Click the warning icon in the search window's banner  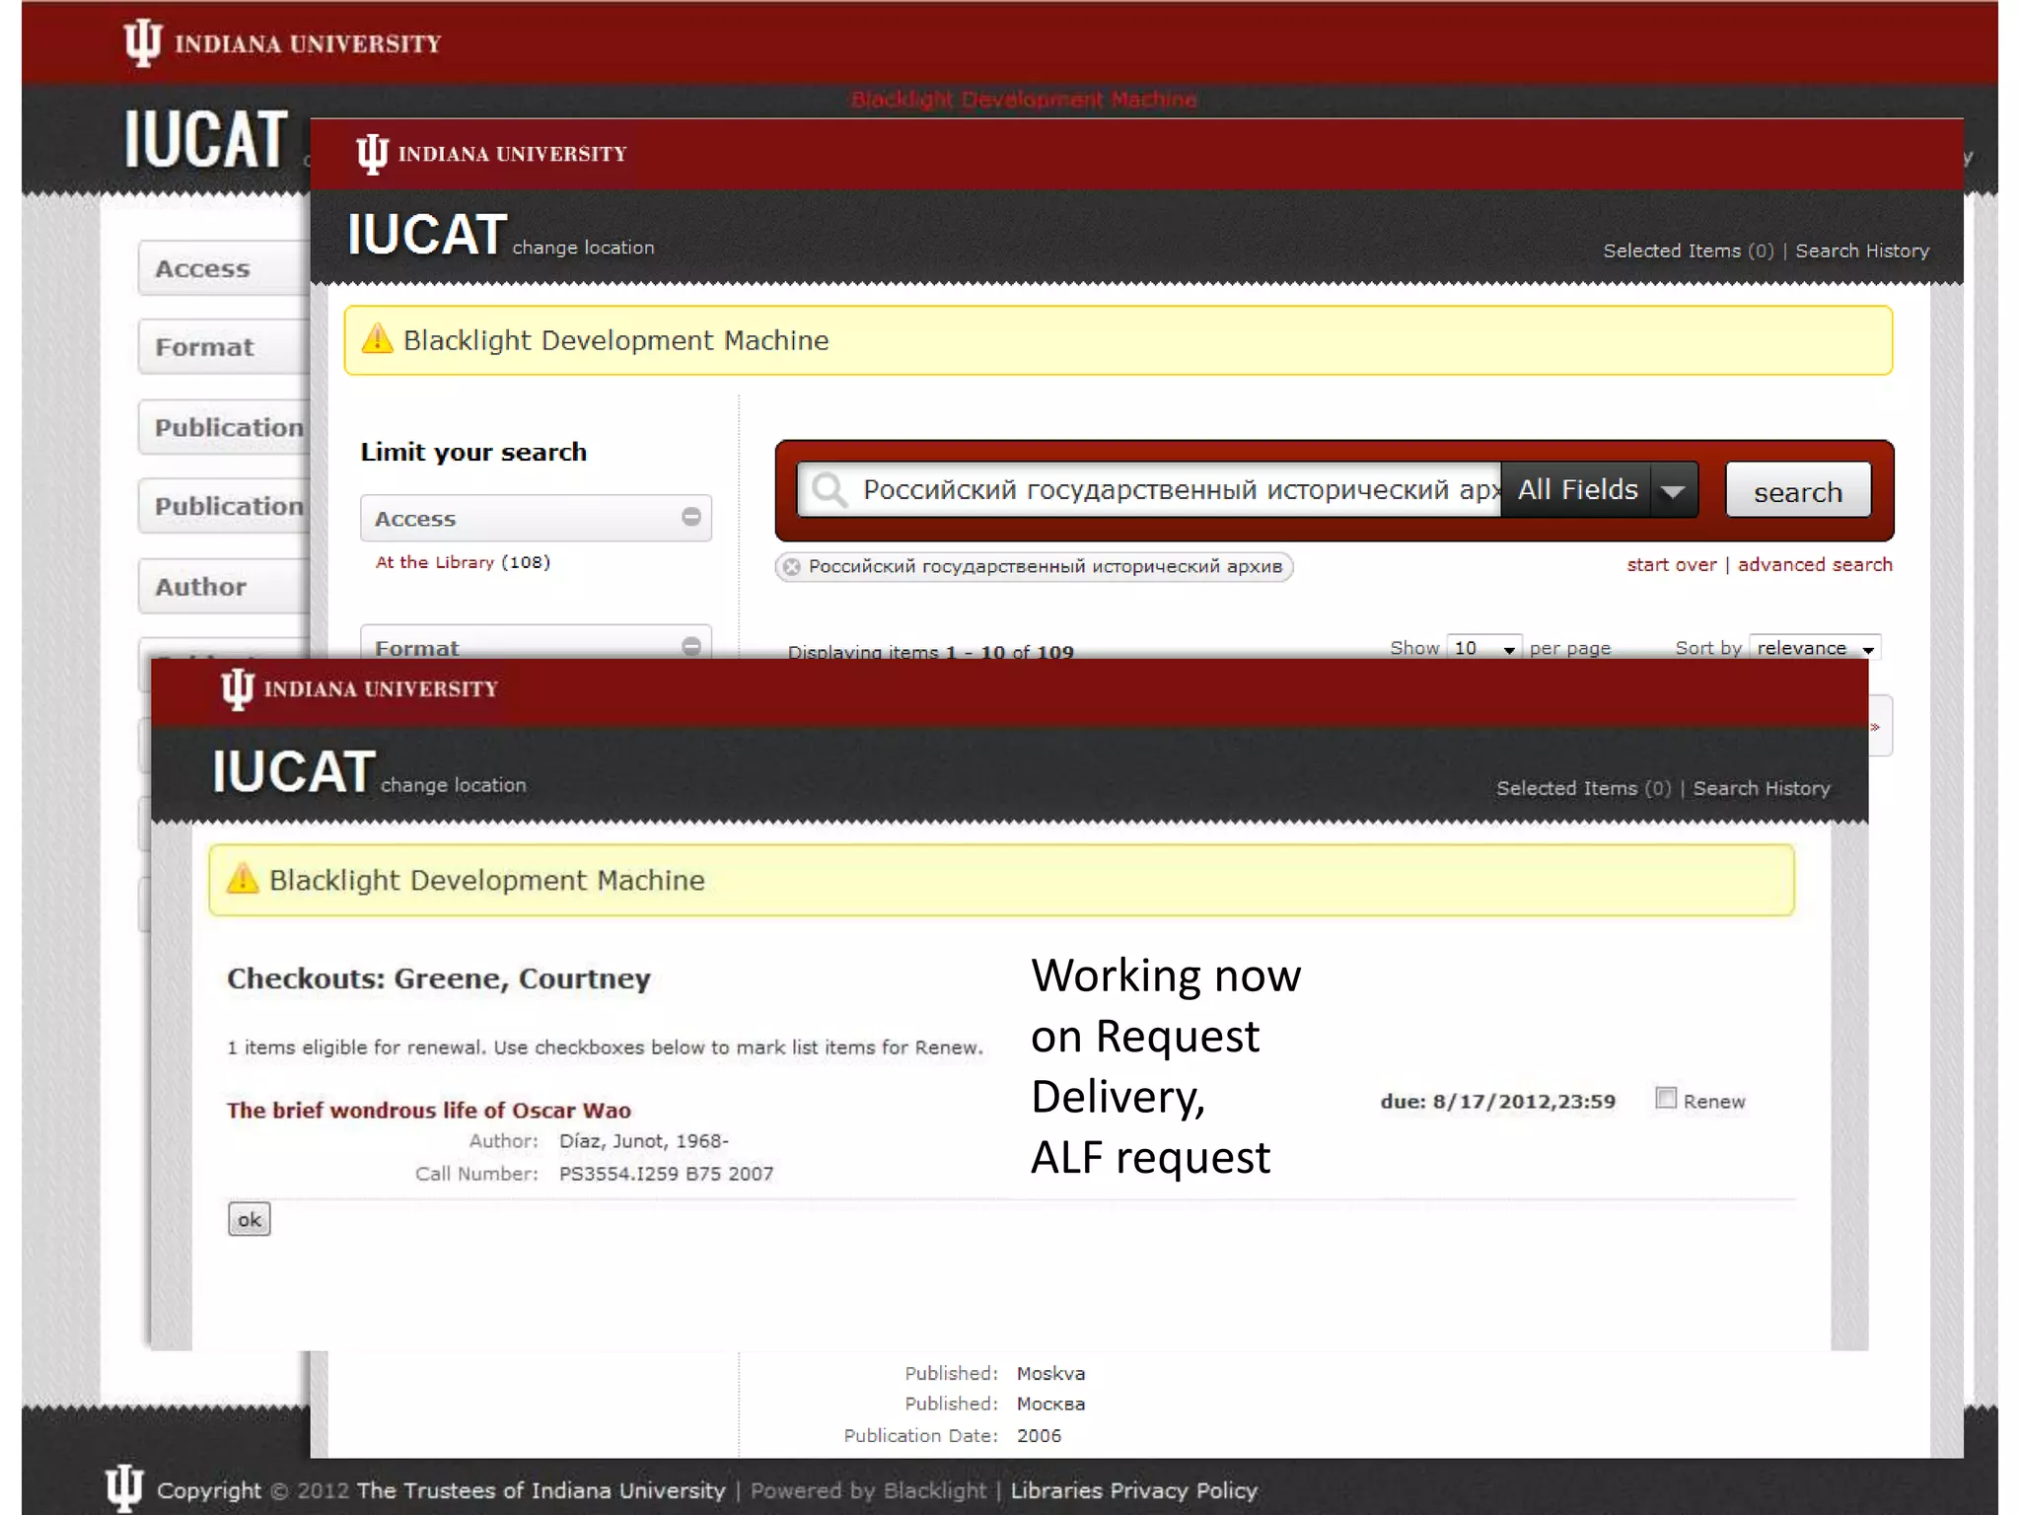[377, 339]
